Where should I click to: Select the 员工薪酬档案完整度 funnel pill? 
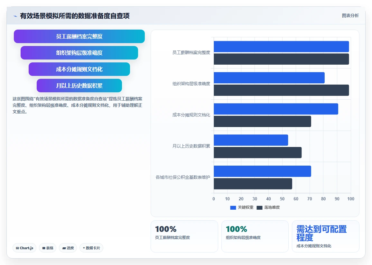point(79,36)
